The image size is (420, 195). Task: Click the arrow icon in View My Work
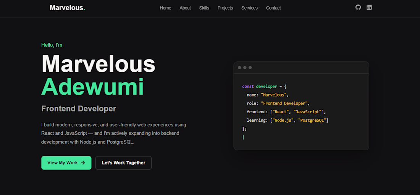tap(83, 163)
